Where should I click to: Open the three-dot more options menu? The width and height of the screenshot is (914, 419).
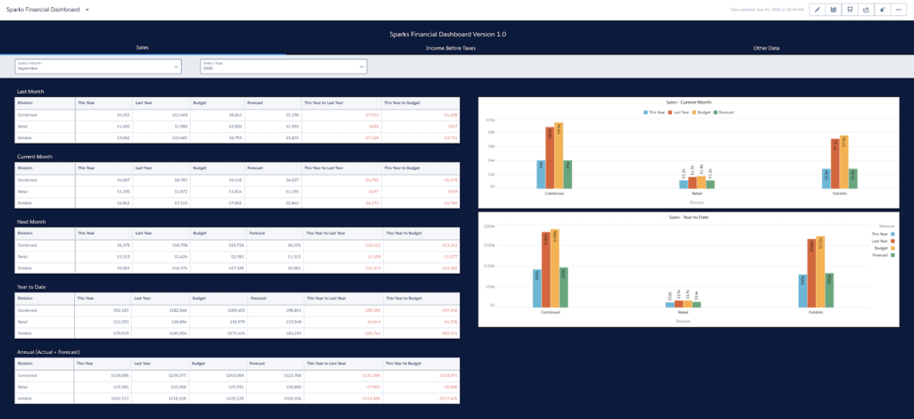(899, 10)
